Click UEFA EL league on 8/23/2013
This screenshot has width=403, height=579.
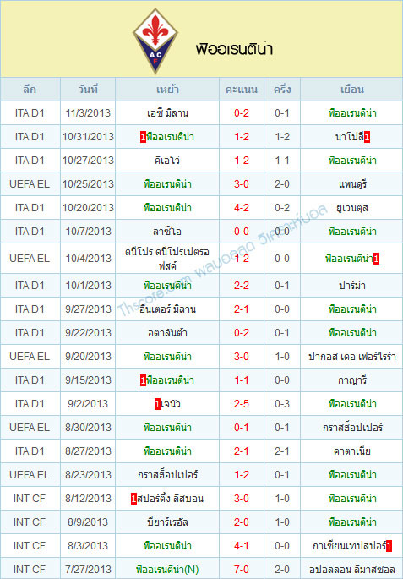tap(30, 474)
